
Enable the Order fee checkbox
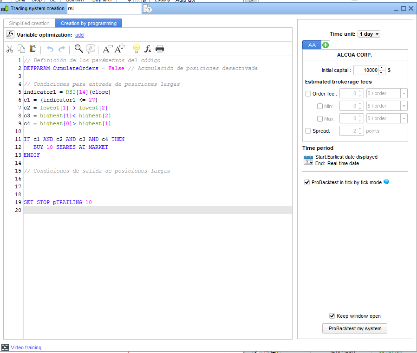[308, 94]
